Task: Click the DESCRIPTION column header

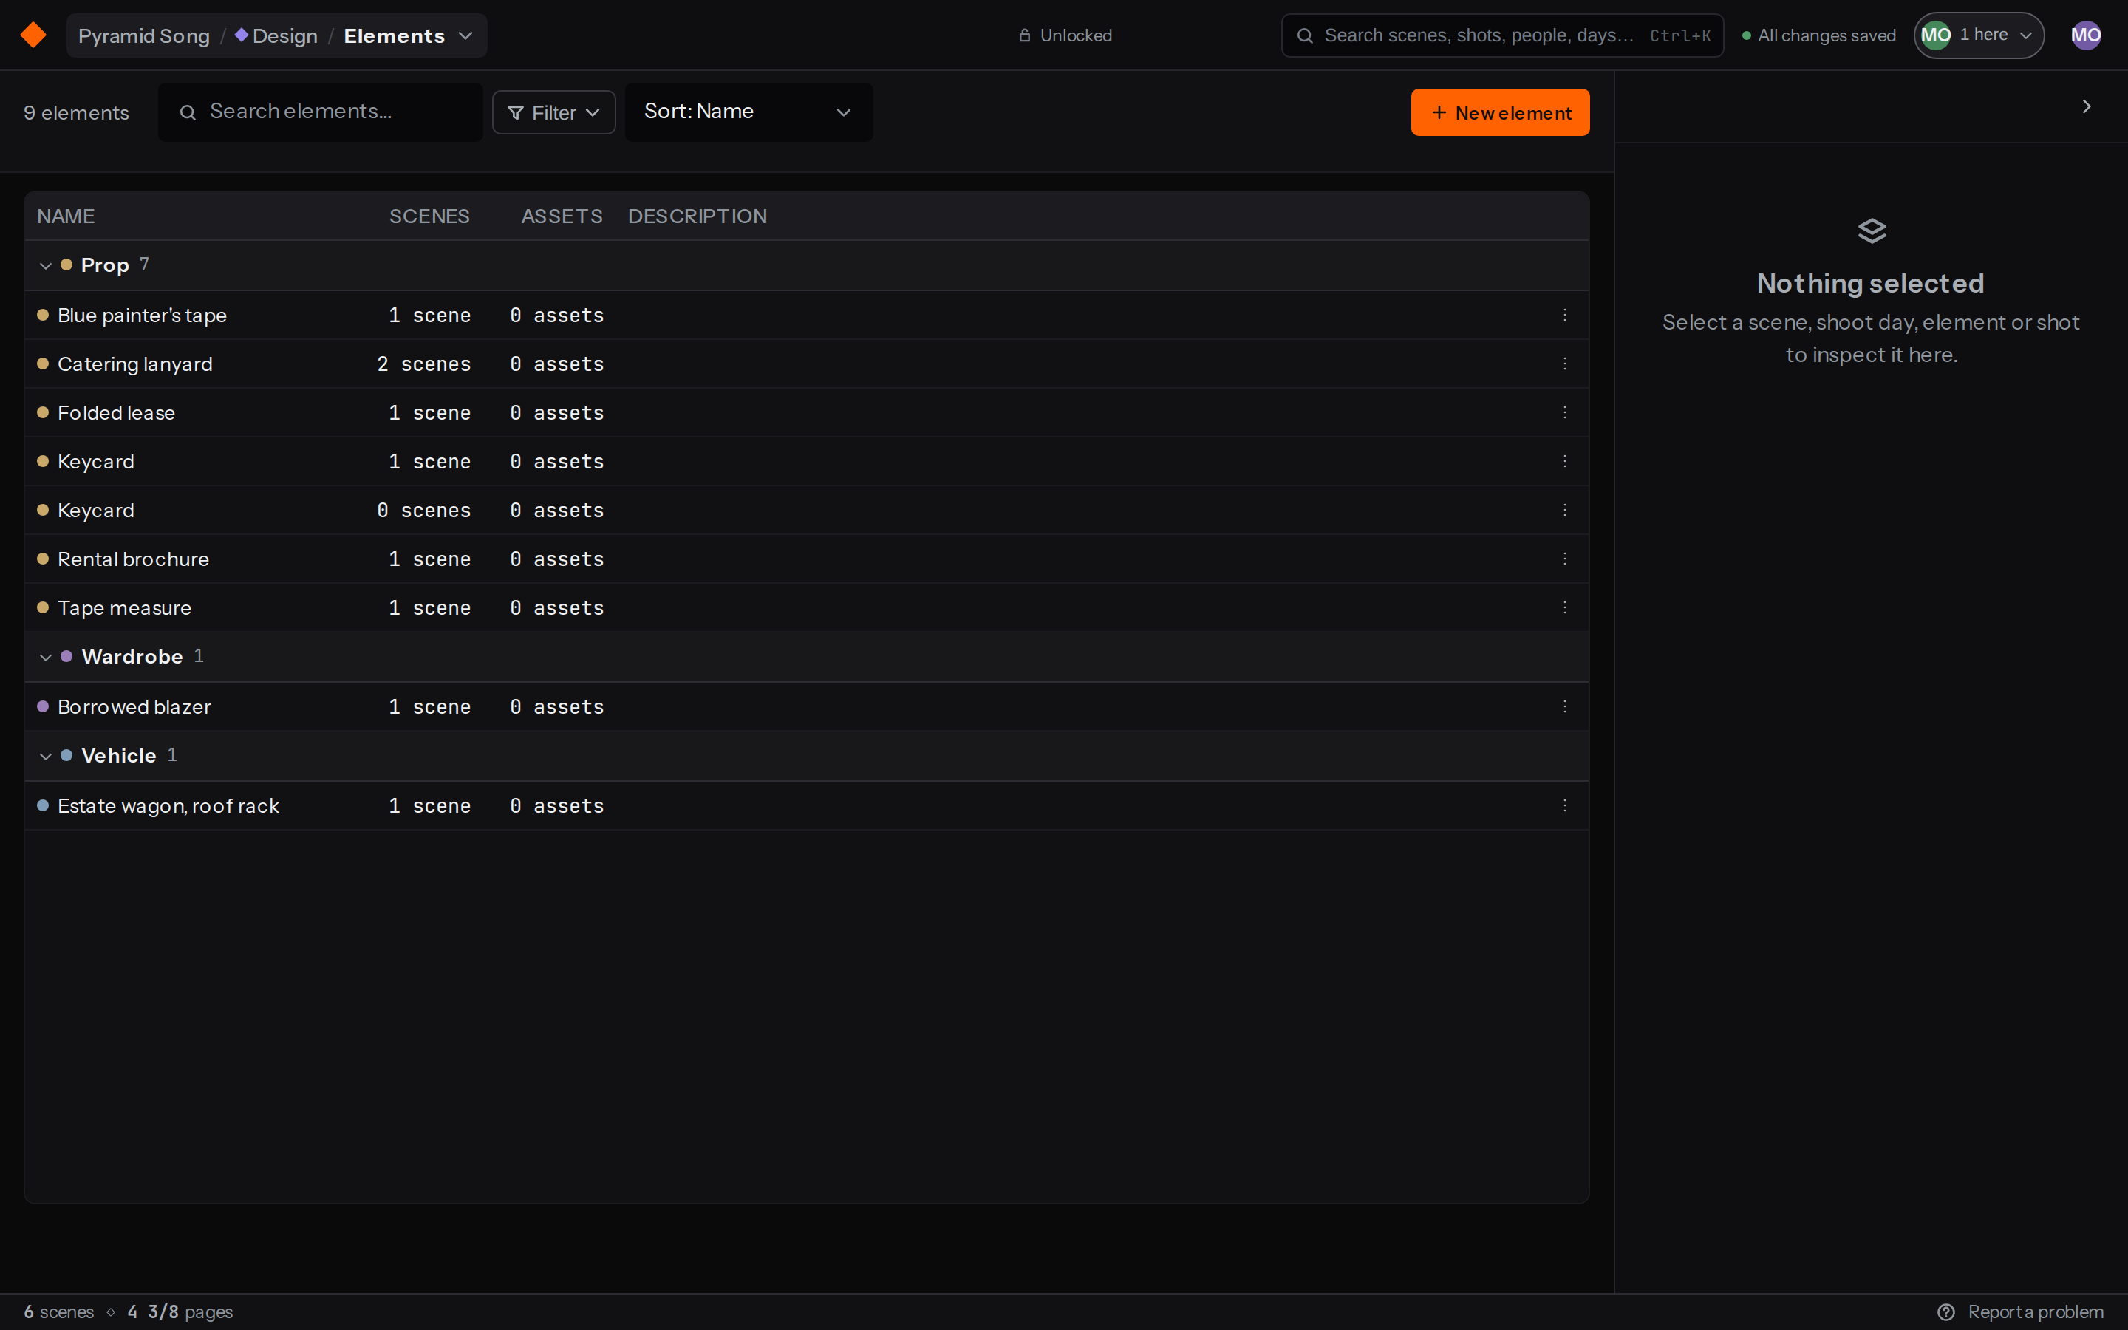Action: (x=698, y=216)
